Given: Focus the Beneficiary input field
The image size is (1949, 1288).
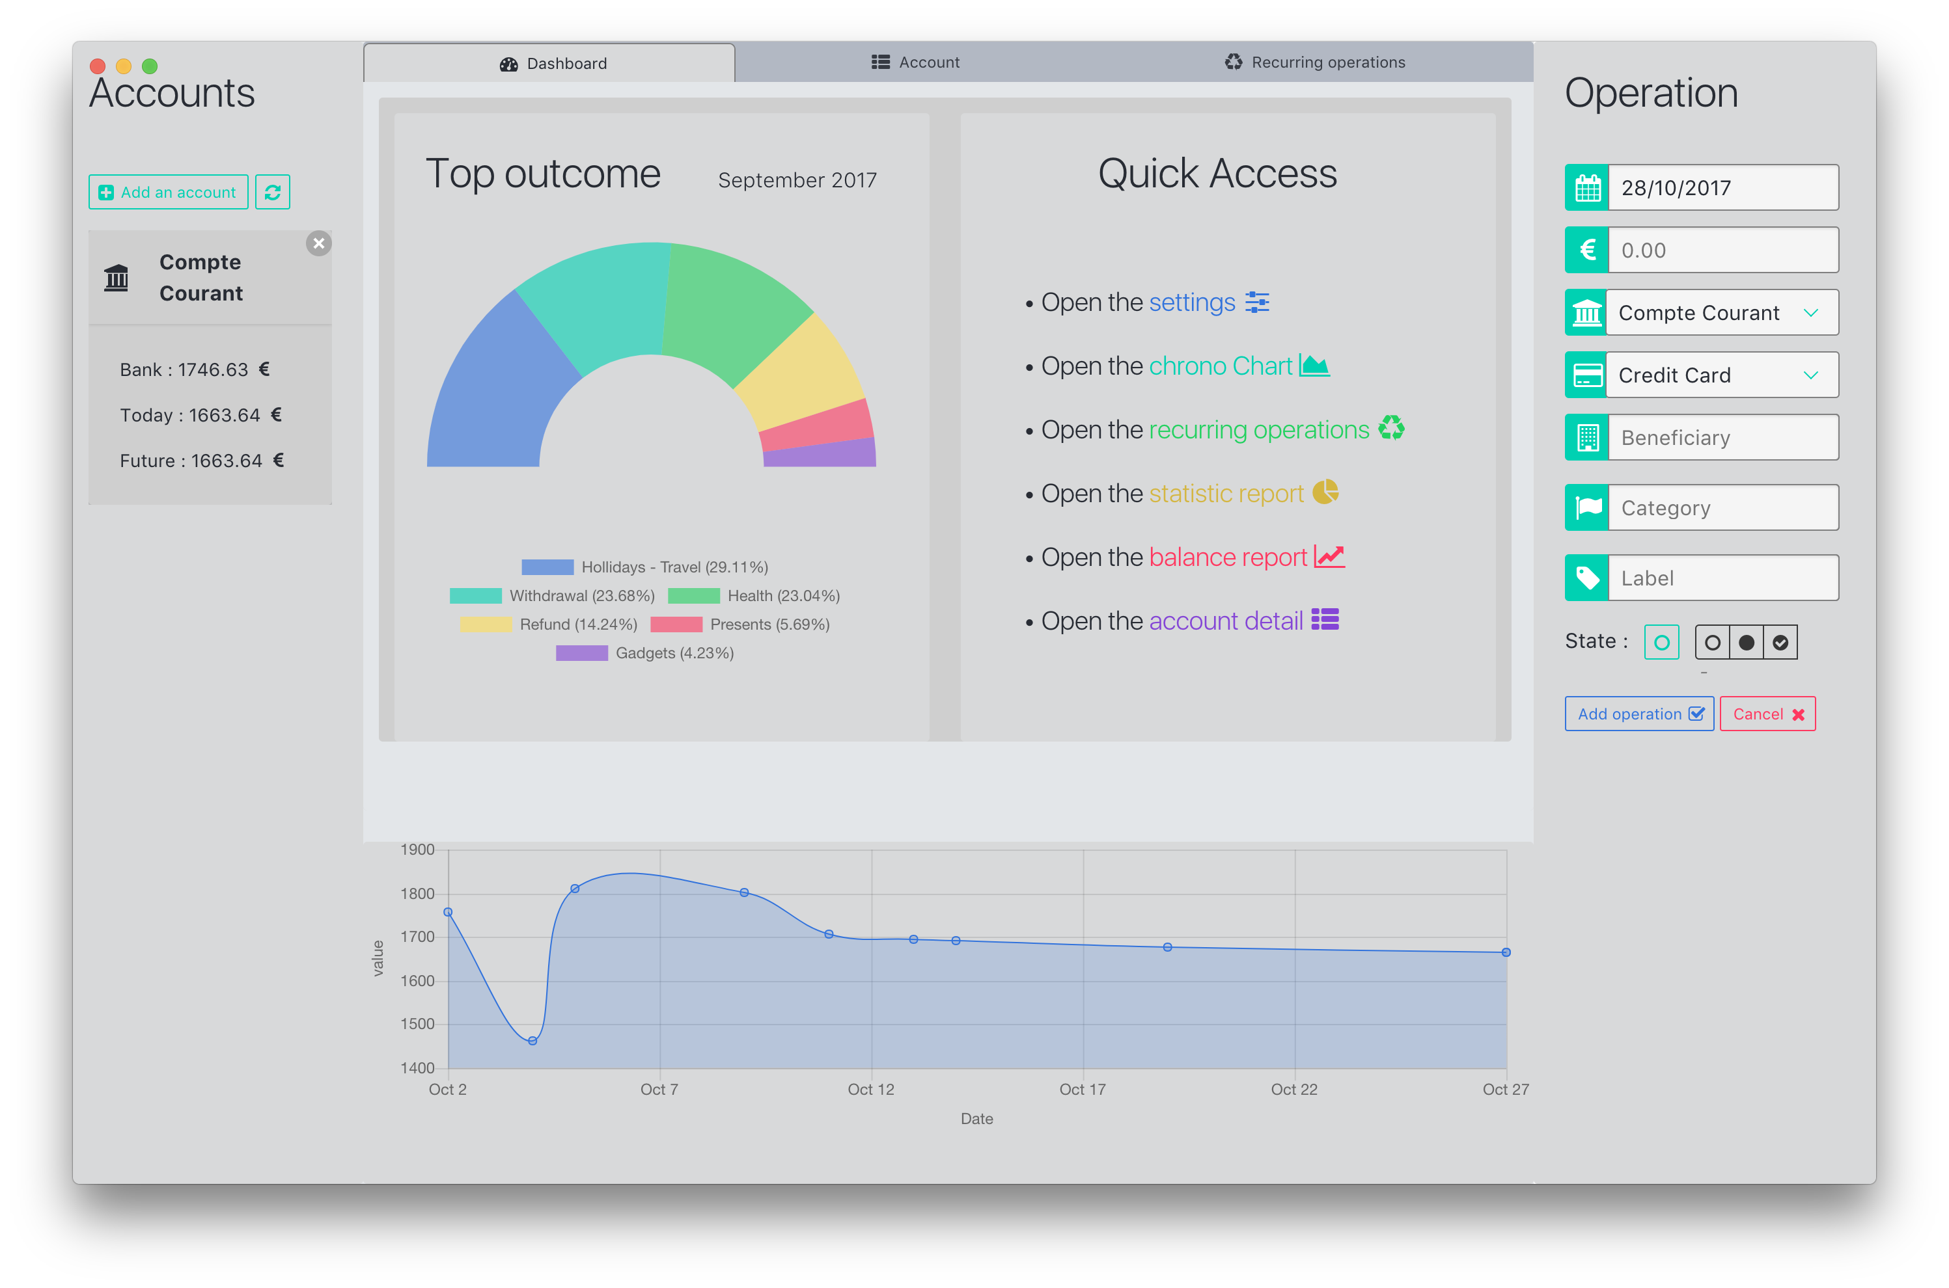Looking at the screenshot, I should click(x=1722, y=438).
